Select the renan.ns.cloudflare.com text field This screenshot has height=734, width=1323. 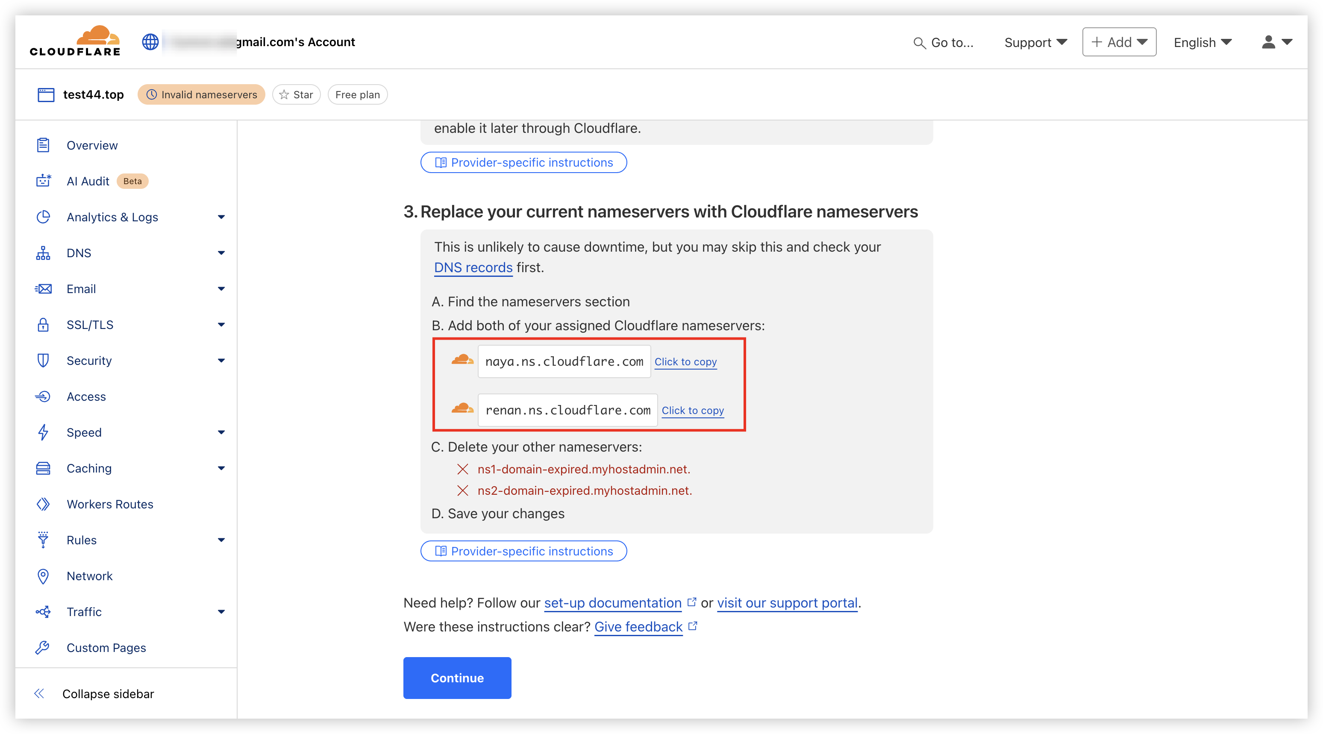click(x=567, y=411)
